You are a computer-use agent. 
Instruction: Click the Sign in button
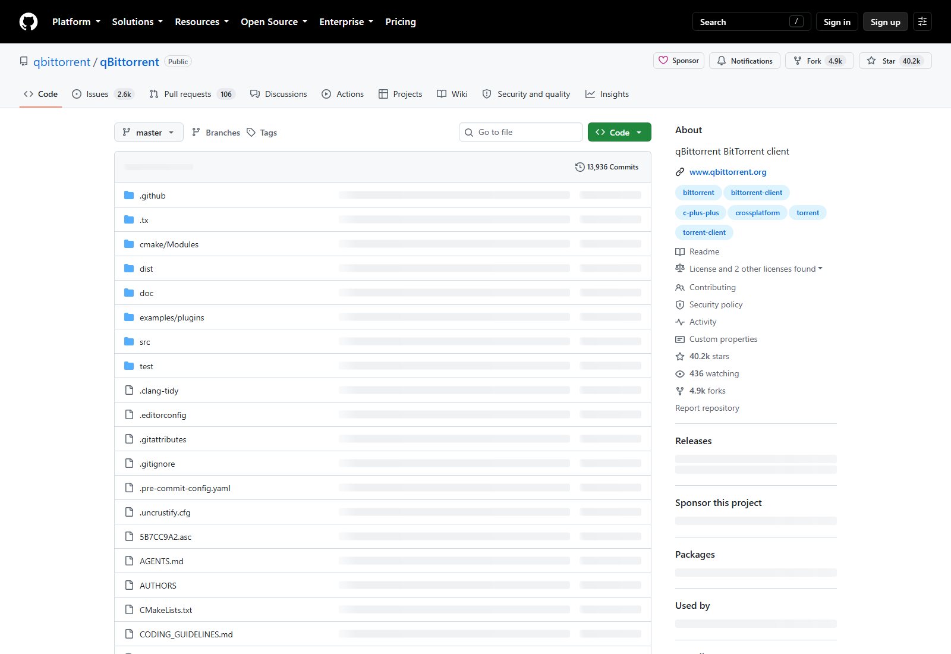pyautogui.click(x=837, y=21)
